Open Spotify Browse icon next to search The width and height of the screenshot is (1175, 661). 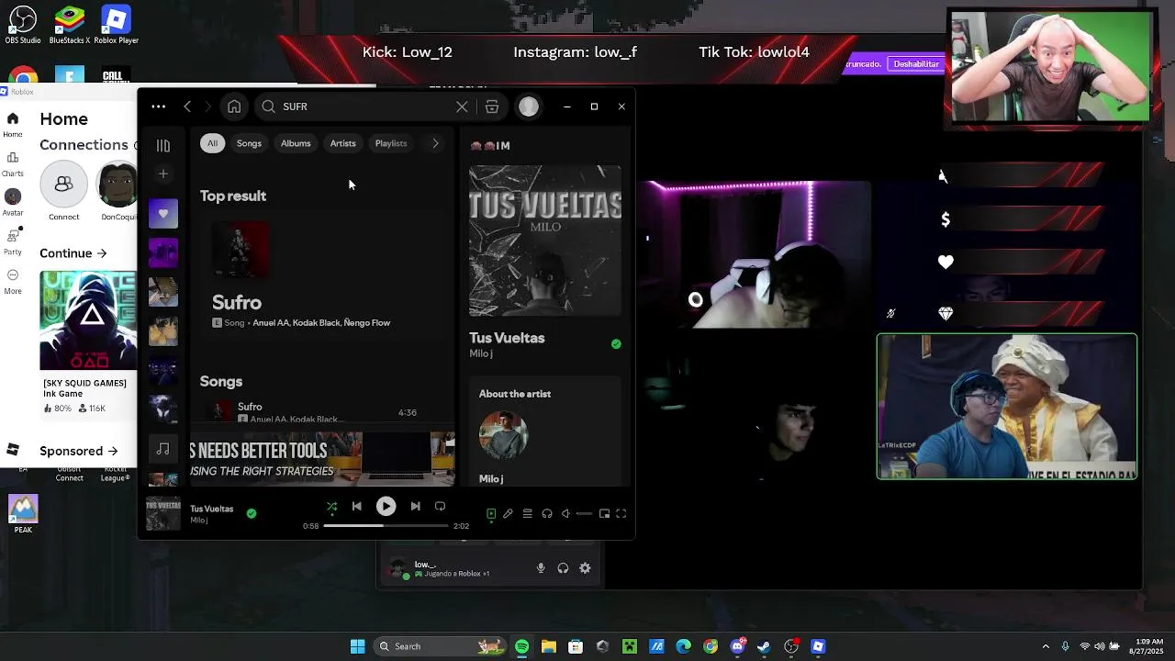coord(492,106)
